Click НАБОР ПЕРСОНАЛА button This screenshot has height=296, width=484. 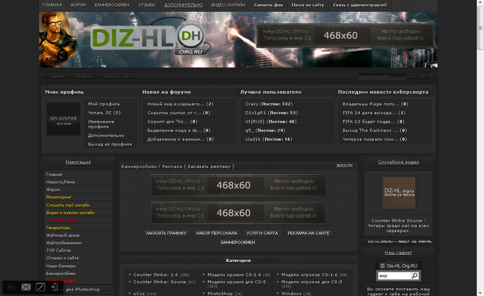pos(217,233)
